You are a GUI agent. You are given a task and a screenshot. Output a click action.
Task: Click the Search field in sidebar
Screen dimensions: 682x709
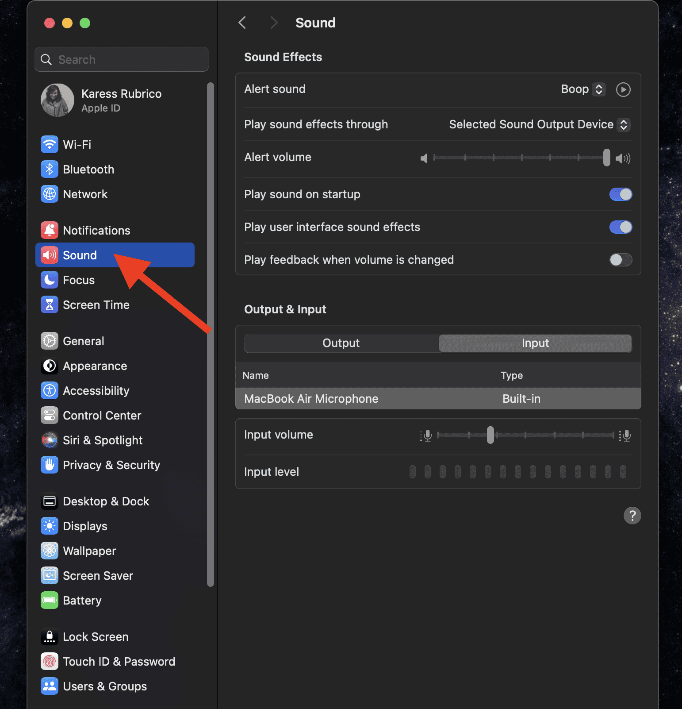[122, 59]
